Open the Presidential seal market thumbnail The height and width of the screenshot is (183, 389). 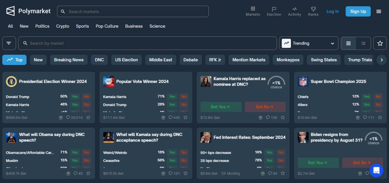tap(11, 81)
